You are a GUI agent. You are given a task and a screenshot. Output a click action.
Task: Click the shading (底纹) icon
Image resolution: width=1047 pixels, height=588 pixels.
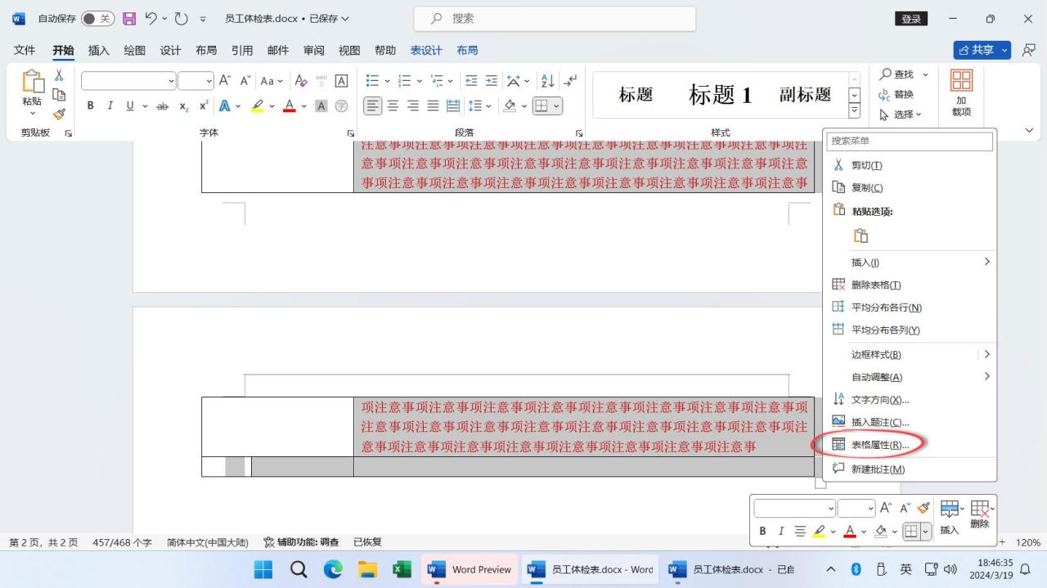coord(510,105)
